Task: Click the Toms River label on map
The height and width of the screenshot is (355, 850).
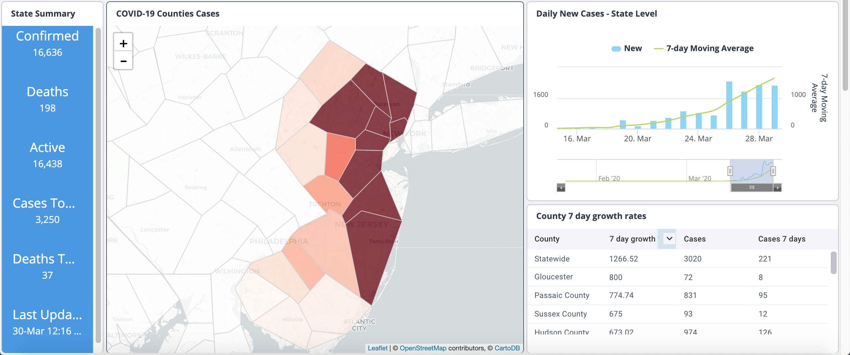Action: (x=384, y=242)
